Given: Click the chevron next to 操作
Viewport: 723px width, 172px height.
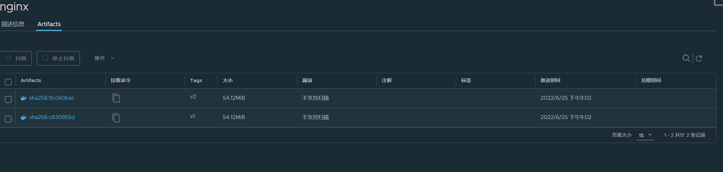Looking at the screenshot, I should (x=112, y=58).
